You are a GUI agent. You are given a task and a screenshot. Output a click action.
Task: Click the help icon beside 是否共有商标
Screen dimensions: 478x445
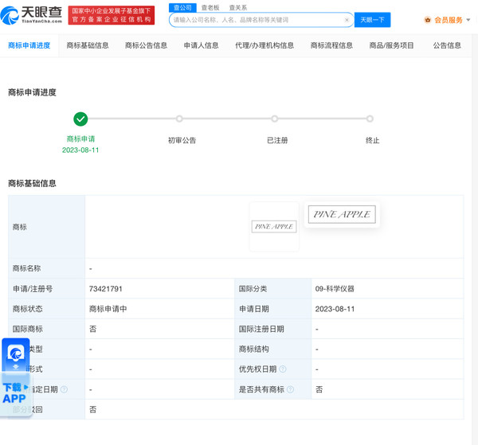click(290, 389)
